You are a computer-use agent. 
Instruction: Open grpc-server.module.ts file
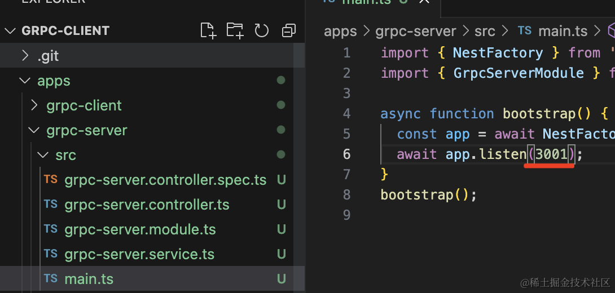[140, 229]
